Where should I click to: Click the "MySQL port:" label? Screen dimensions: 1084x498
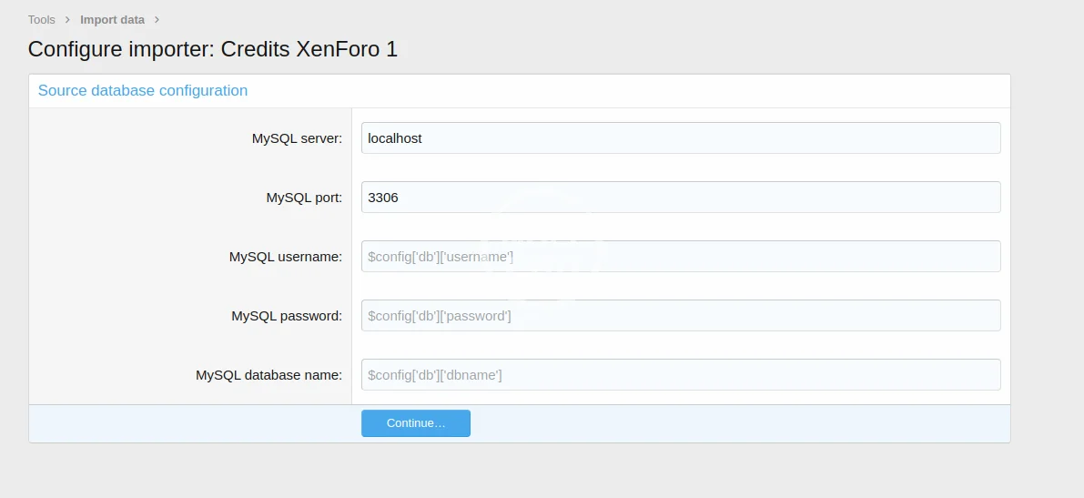pyautogui.click(x=304, y=198)
